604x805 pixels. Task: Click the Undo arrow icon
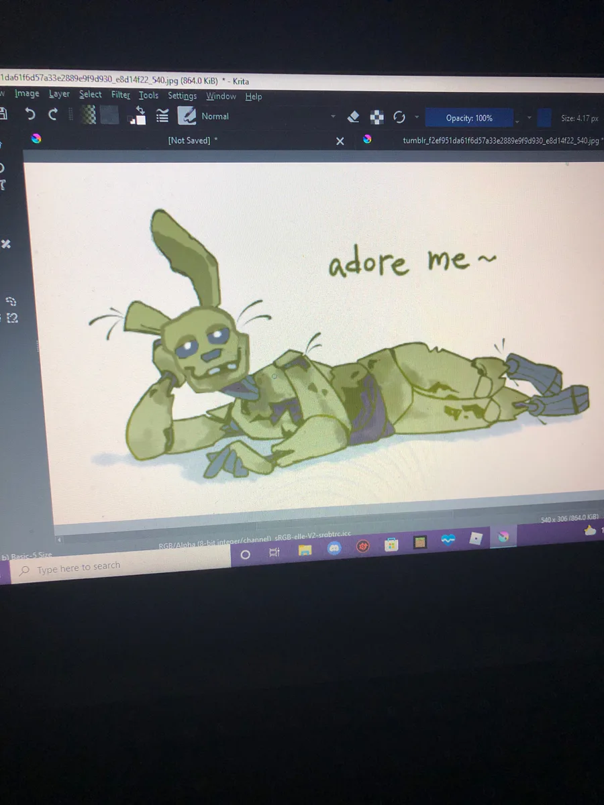[30, 114]
